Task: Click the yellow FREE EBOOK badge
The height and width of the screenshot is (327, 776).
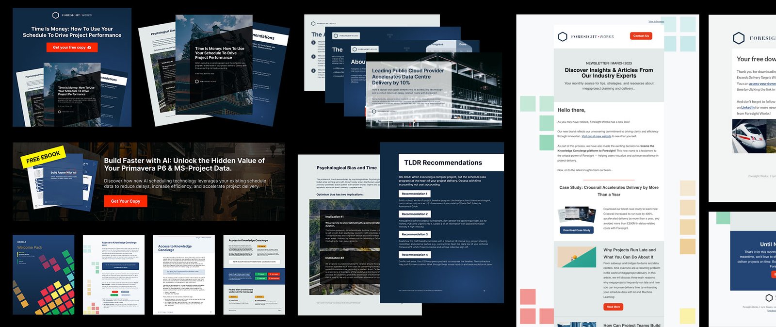Action: (43, 157)
